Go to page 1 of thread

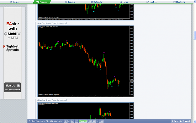[66, 121]
